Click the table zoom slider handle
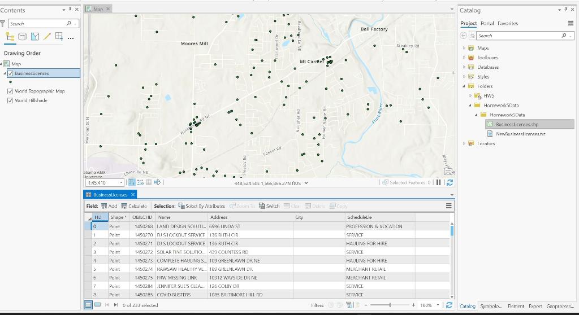Image resolution: width=579 pixels, height=315 pixels. pyautogui.click(x=390, y=305)
